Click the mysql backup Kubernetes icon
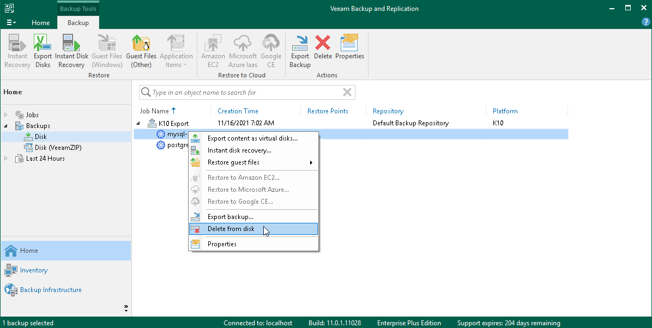652x328 pixels. pyautogui.click(x=160, y=134)
